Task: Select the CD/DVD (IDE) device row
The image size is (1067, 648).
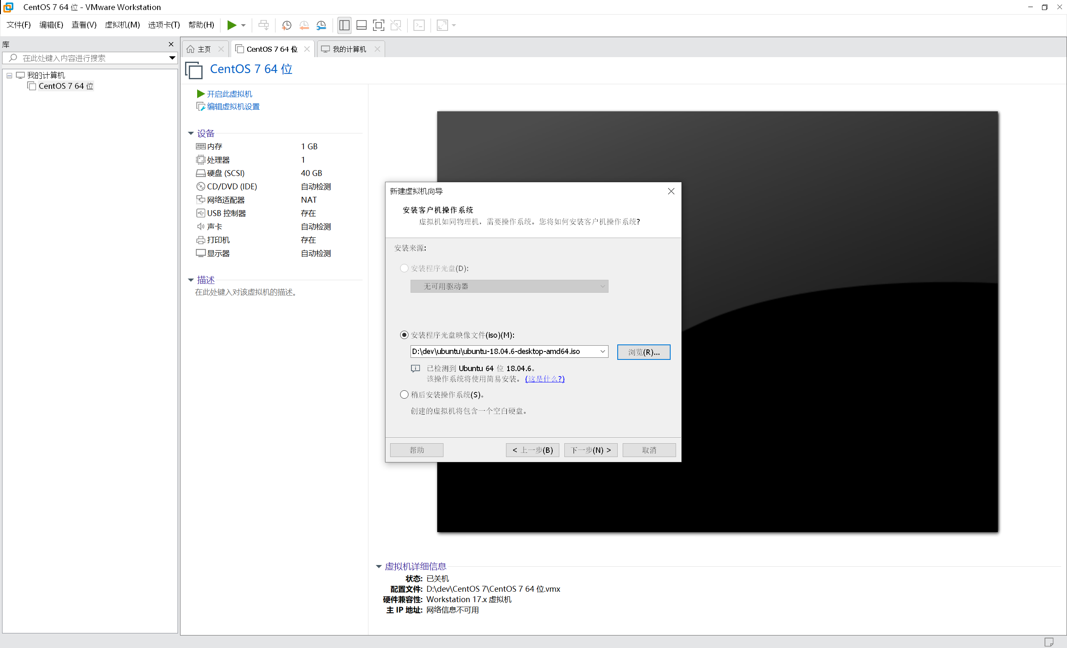Action: 278,187
